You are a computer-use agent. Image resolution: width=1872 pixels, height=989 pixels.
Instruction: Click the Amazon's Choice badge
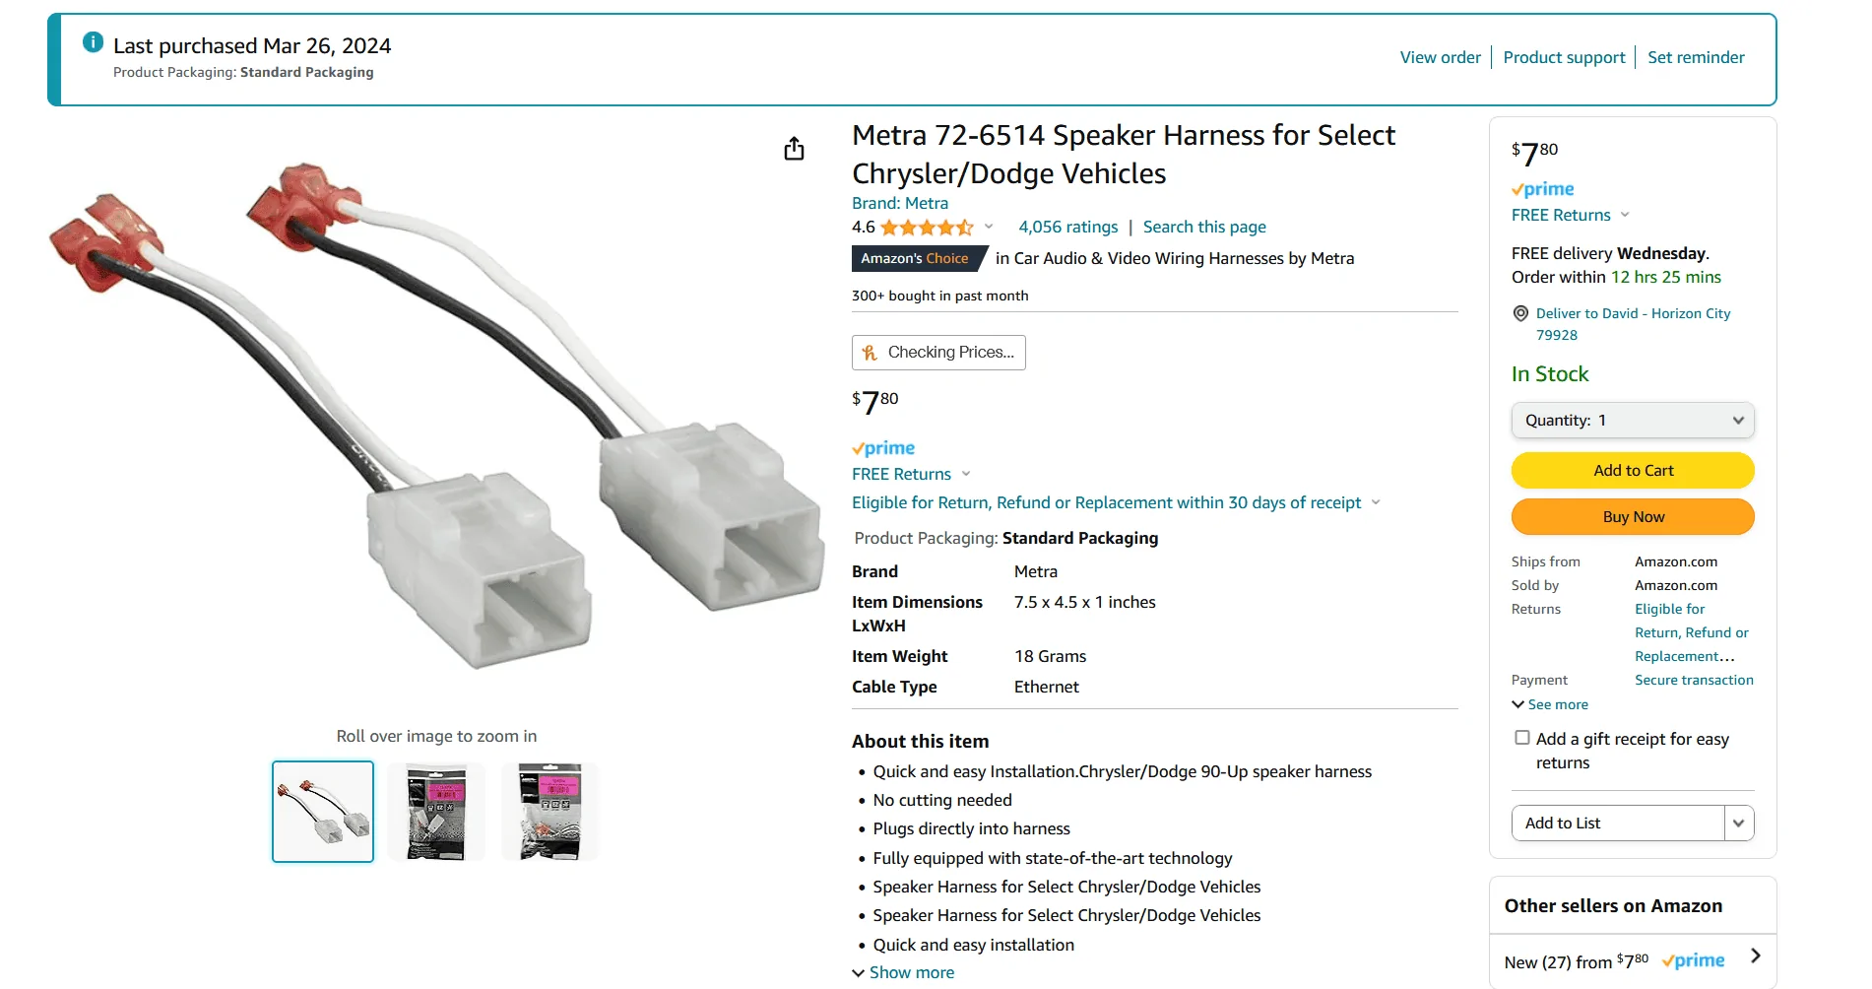pyautogui.click(x=915, y=258)
